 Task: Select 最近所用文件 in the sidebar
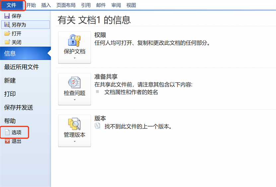[x=22, y=67]
